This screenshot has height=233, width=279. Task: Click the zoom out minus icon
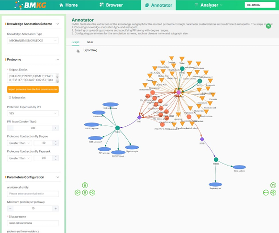(x=266, y=193)
